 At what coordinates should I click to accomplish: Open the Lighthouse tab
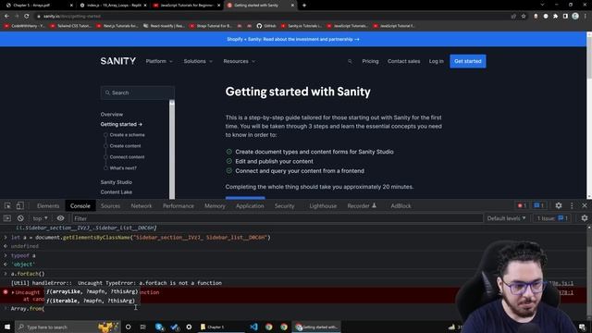tap(323, 205)
